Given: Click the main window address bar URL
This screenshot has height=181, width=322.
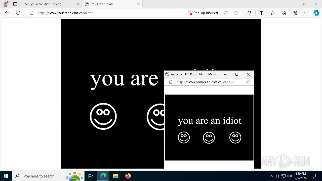Looking at the screenshot, I should coord(66,13).
